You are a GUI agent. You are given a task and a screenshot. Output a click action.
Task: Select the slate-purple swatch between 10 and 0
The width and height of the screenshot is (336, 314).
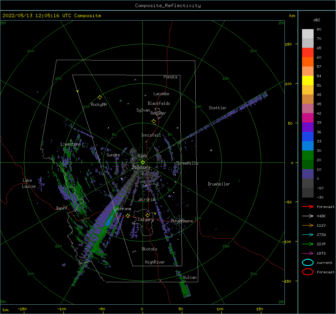coord(308,174)
